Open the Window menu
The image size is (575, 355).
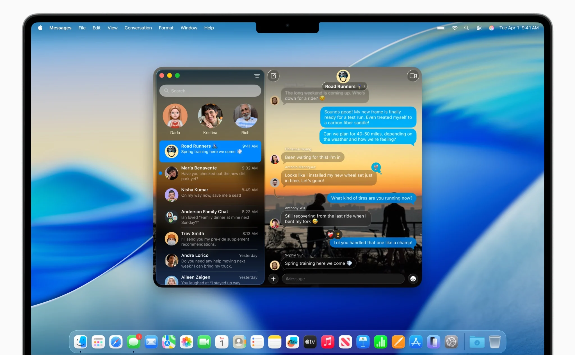point(189,28)
